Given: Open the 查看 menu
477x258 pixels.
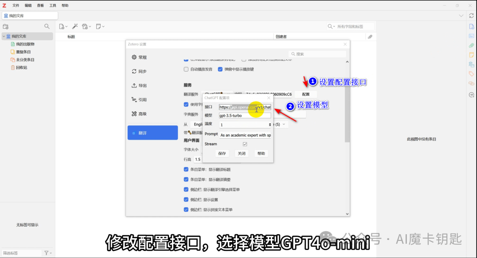Looking at the screenshot, I should pos(40,5).
